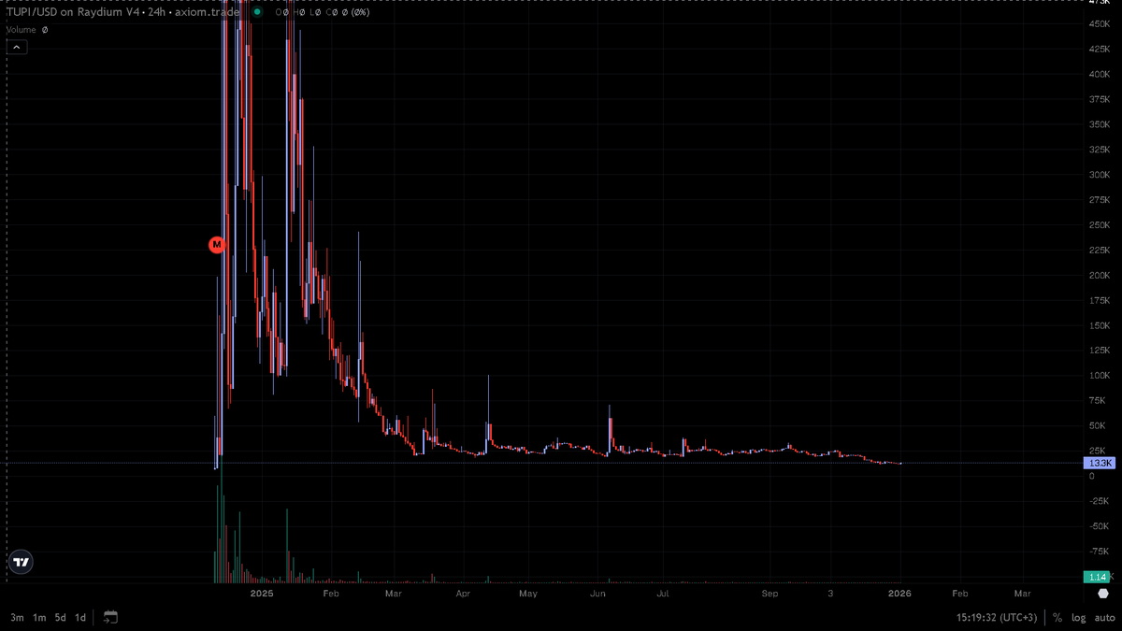Click the 2025 label on time axis

(x=262, y=594)
